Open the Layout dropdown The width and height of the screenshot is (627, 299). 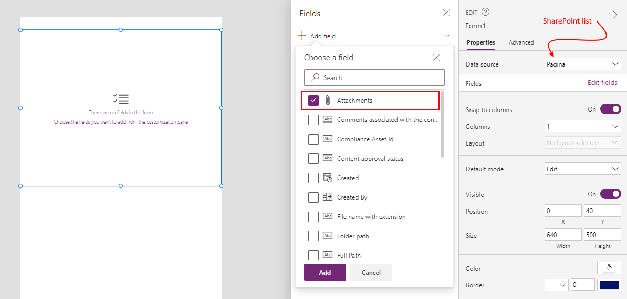click(582, 143)
